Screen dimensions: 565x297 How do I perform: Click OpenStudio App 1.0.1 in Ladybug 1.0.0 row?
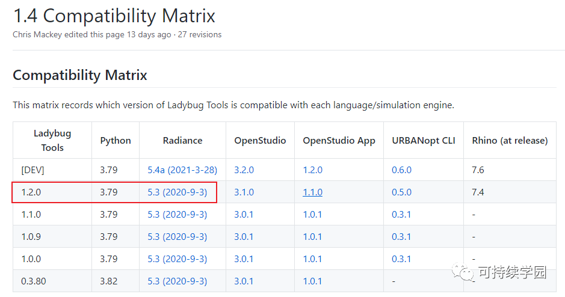click(312, 259)
